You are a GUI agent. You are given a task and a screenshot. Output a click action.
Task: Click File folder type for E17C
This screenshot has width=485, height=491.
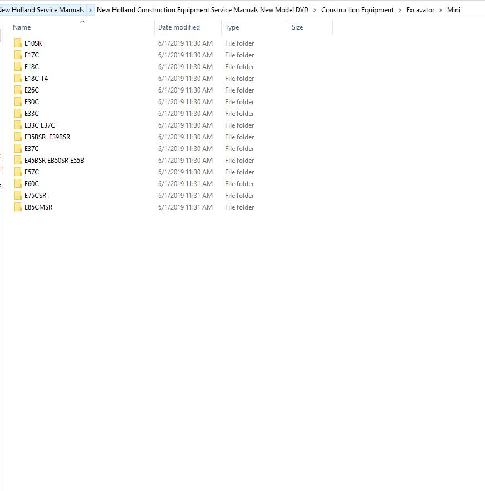tap(239, 55)
